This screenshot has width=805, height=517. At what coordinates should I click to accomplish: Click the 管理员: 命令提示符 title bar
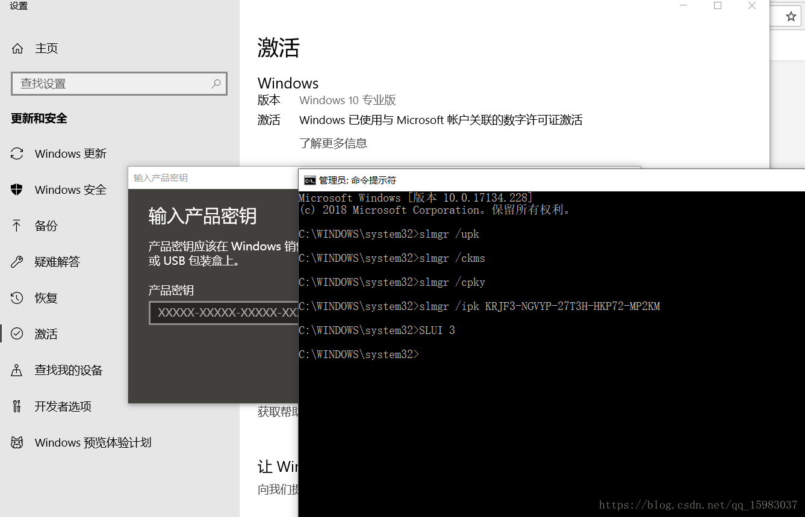pos(552,180)
